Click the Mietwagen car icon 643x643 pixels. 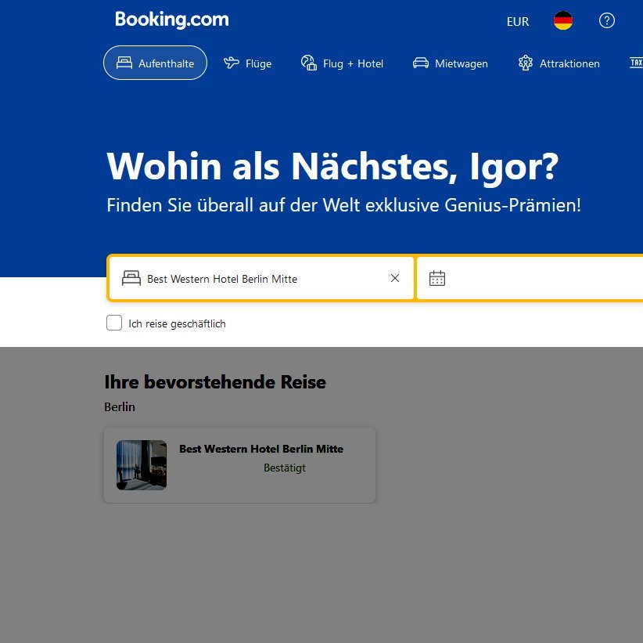point(421,63)
